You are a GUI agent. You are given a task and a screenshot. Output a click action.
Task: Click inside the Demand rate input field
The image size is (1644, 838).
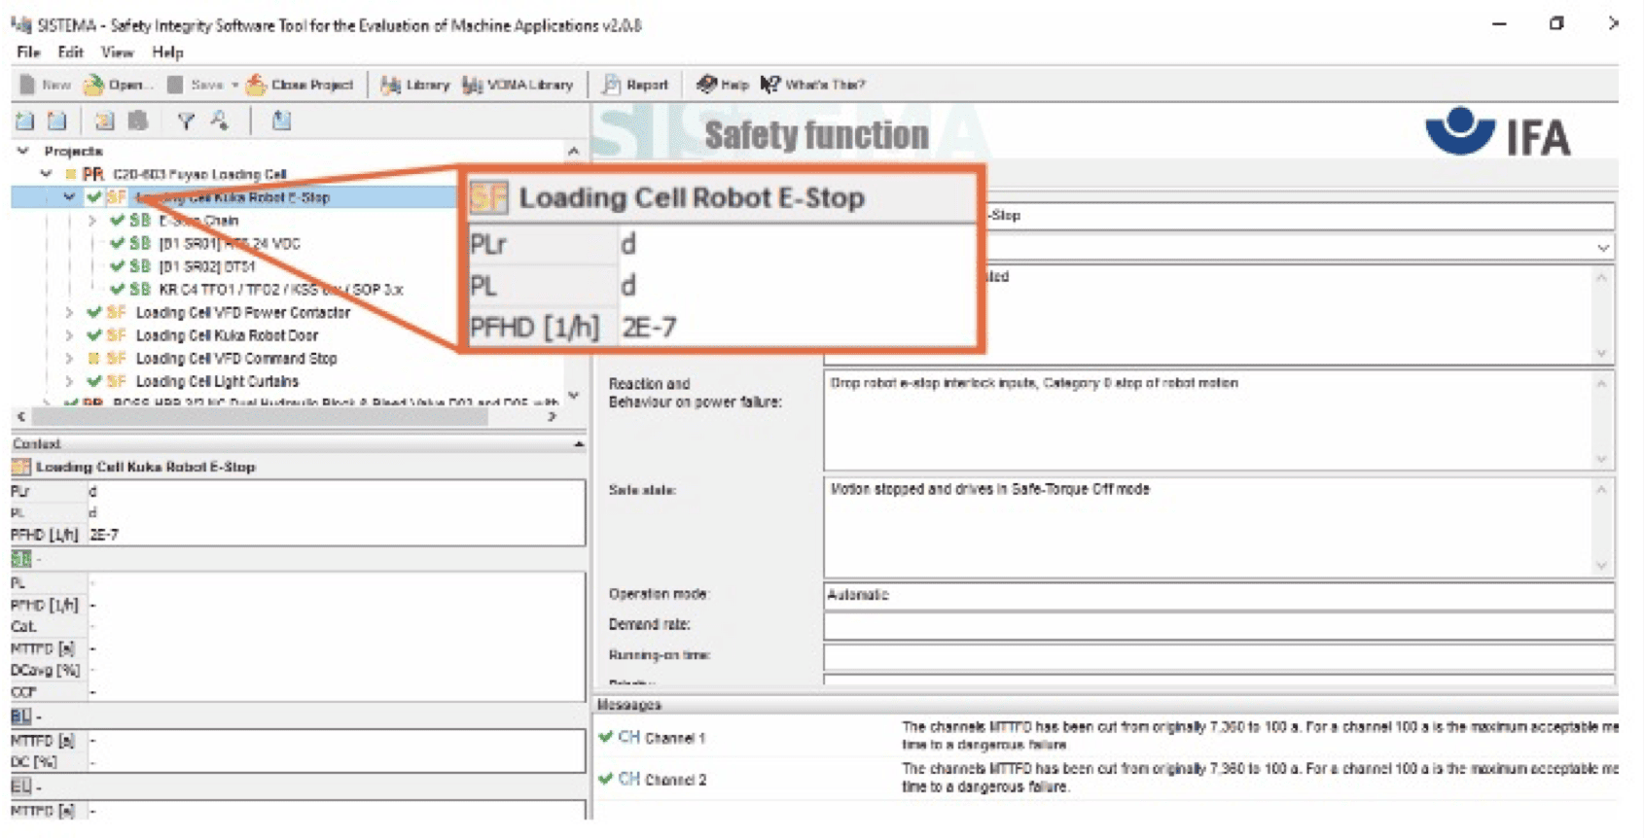click(x=1218, y=625)
